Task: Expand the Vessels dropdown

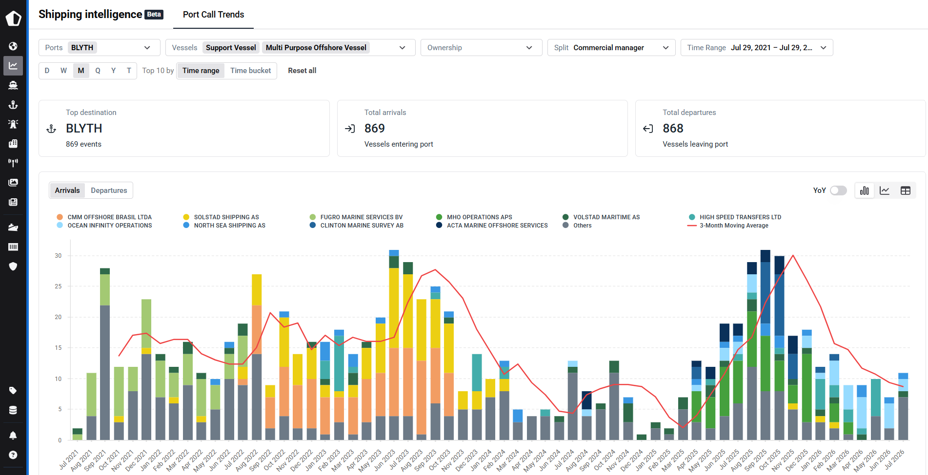Action: 403,48
